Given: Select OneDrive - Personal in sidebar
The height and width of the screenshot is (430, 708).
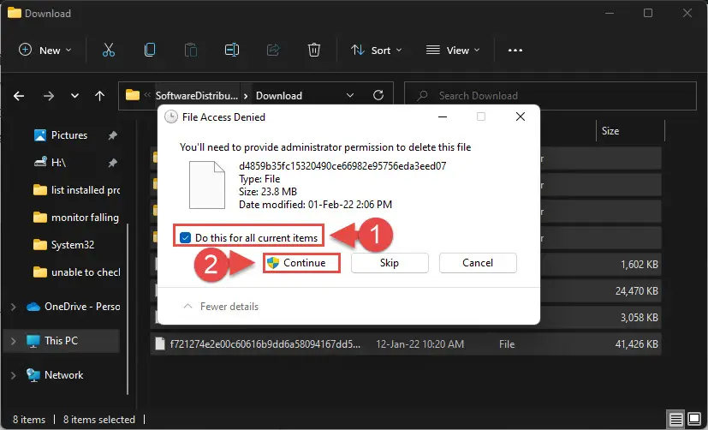Looking at the screenshot, I should tap(72, 307).
